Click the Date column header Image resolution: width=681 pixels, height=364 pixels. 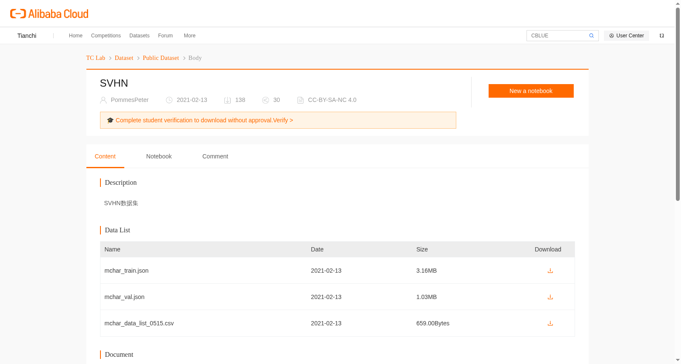coord(317,249)
